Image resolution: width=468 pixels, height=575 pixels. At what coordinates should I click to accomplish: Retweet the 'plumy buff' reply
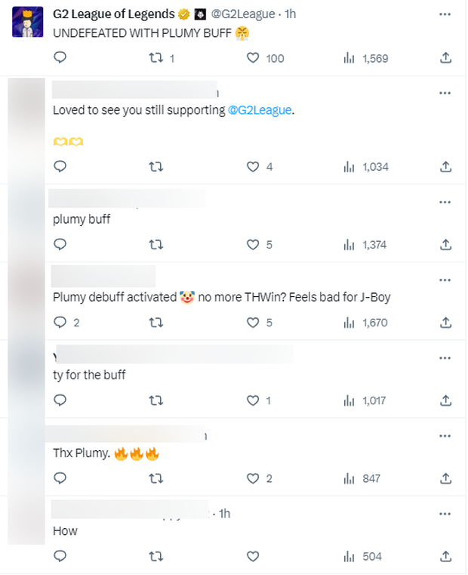point(157,244)
